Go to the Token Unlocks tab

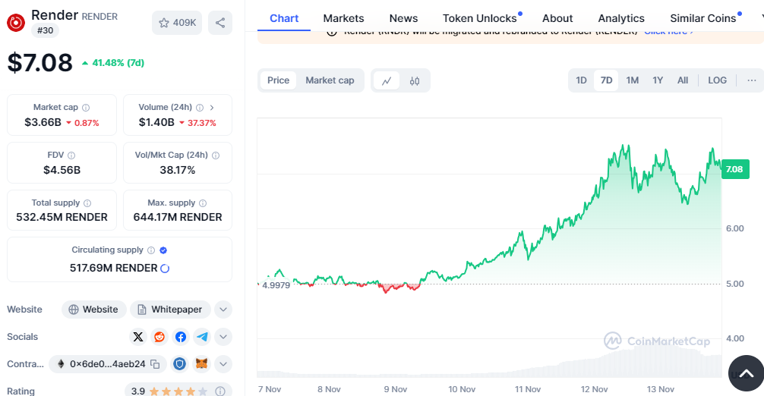pos(480,18)
